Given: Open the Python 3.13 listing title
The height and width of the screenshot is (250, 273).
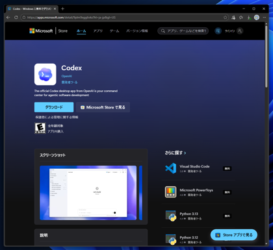Looking at the screenshot, I should [188, 214].
